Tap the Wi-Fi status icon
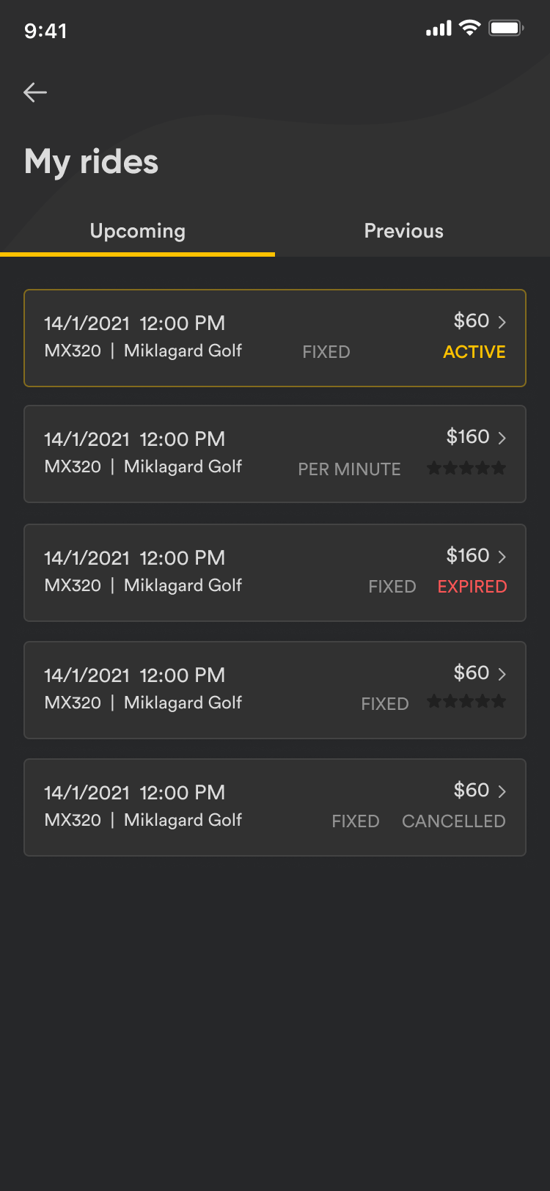 click(x=469, y=29)
